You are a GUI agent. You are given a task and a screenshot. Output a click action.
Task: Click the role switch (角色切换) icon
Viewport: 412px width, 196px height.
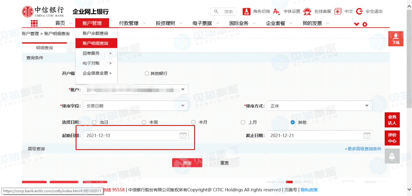[x=247, y=11]
